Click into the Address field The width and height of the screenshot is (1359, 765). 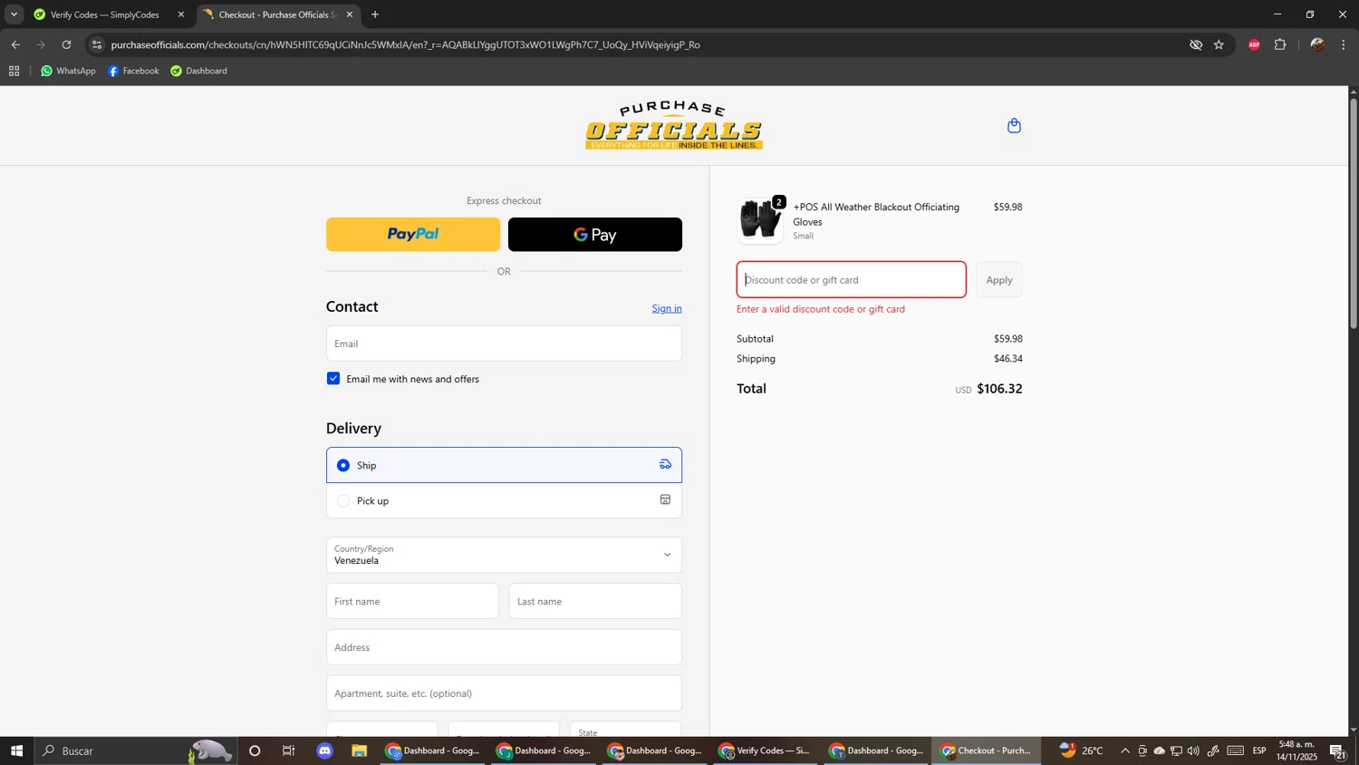point(504,647)
